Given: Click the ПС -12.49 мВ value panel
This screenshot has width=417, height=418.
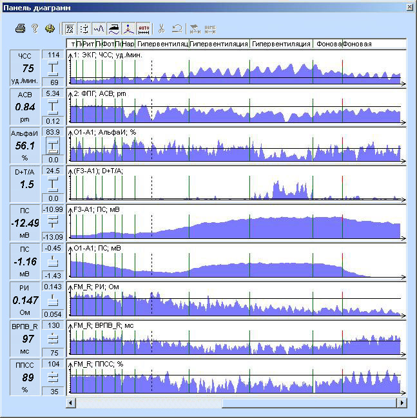Looking at the screenshot, I should pyautogui.click(x=24, y=223).
